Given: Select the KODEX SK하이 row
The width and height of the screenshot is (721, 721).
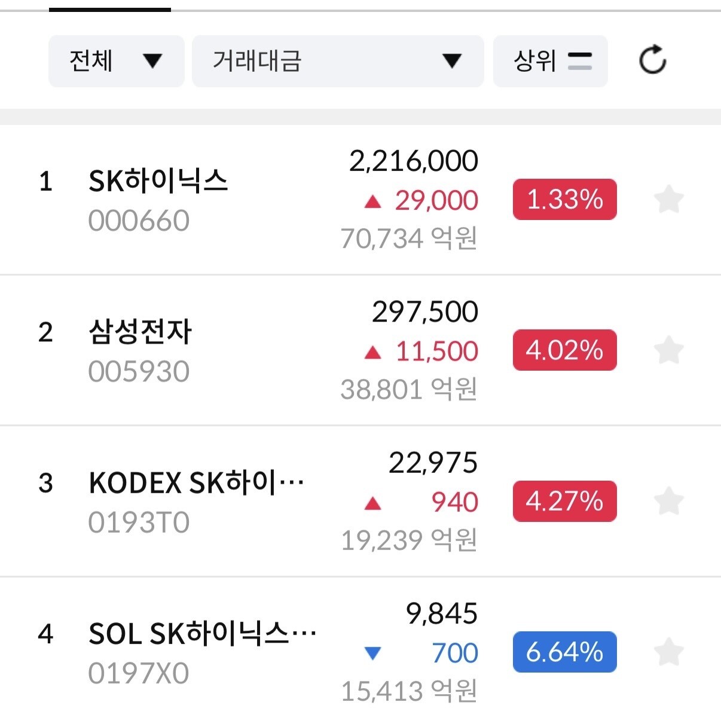Looking at the screenshot, I should [x=360, y=502].
